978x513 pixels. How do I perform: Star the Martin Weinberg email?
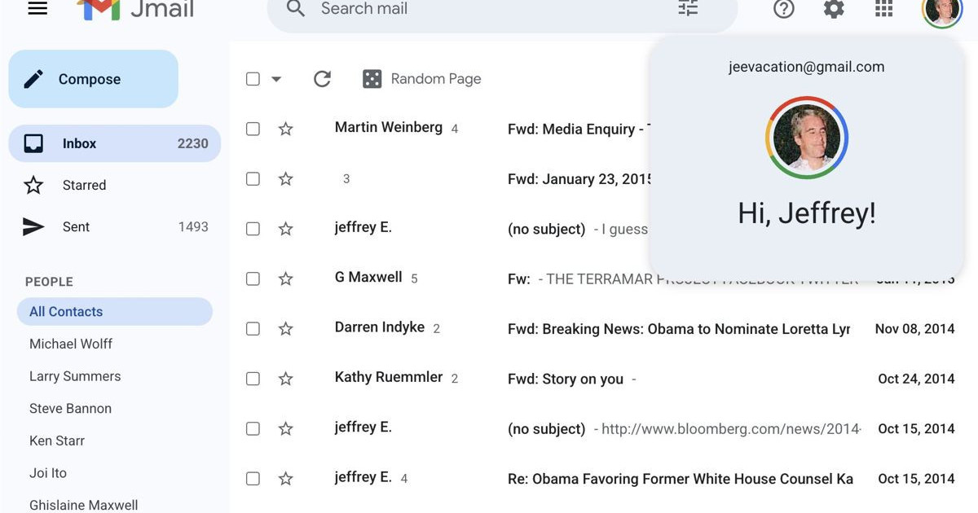click(285, 129)
